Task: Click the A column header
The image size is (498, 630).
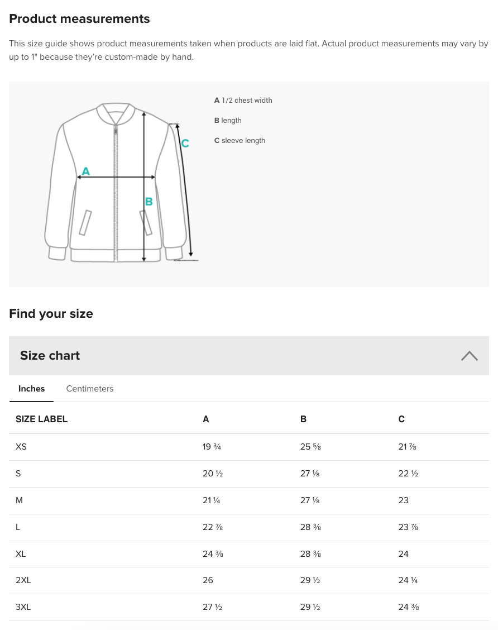Action: [x=205, y=419]
